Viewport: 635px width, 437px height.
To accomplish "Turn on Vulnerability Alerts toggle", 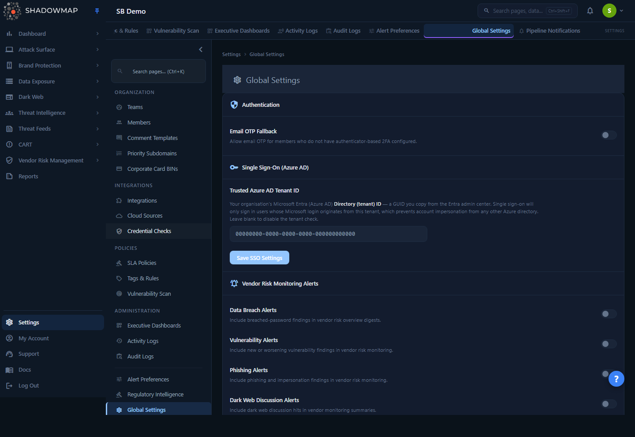I will click(x=609, y=344).
